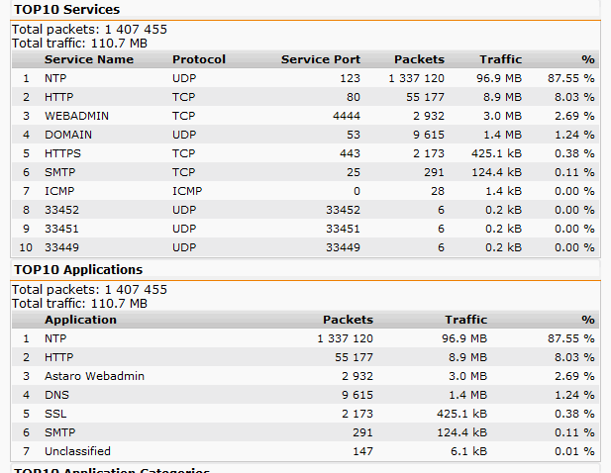
Task: Click the Unclassified application entry
Action: [77, 451]
